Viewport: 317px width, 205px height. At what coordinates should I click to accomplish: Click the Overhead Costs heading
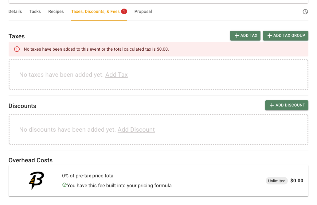(x=30, y=161)
